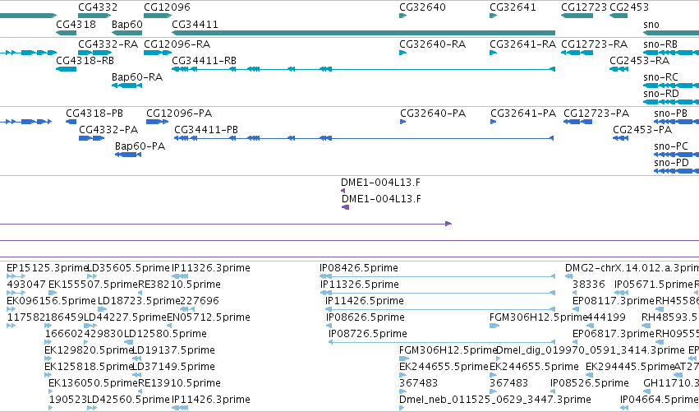Select transcript CG4332-RA label
Image resolution: width=699 pixels, height=412 pixels.
[108, 44]
